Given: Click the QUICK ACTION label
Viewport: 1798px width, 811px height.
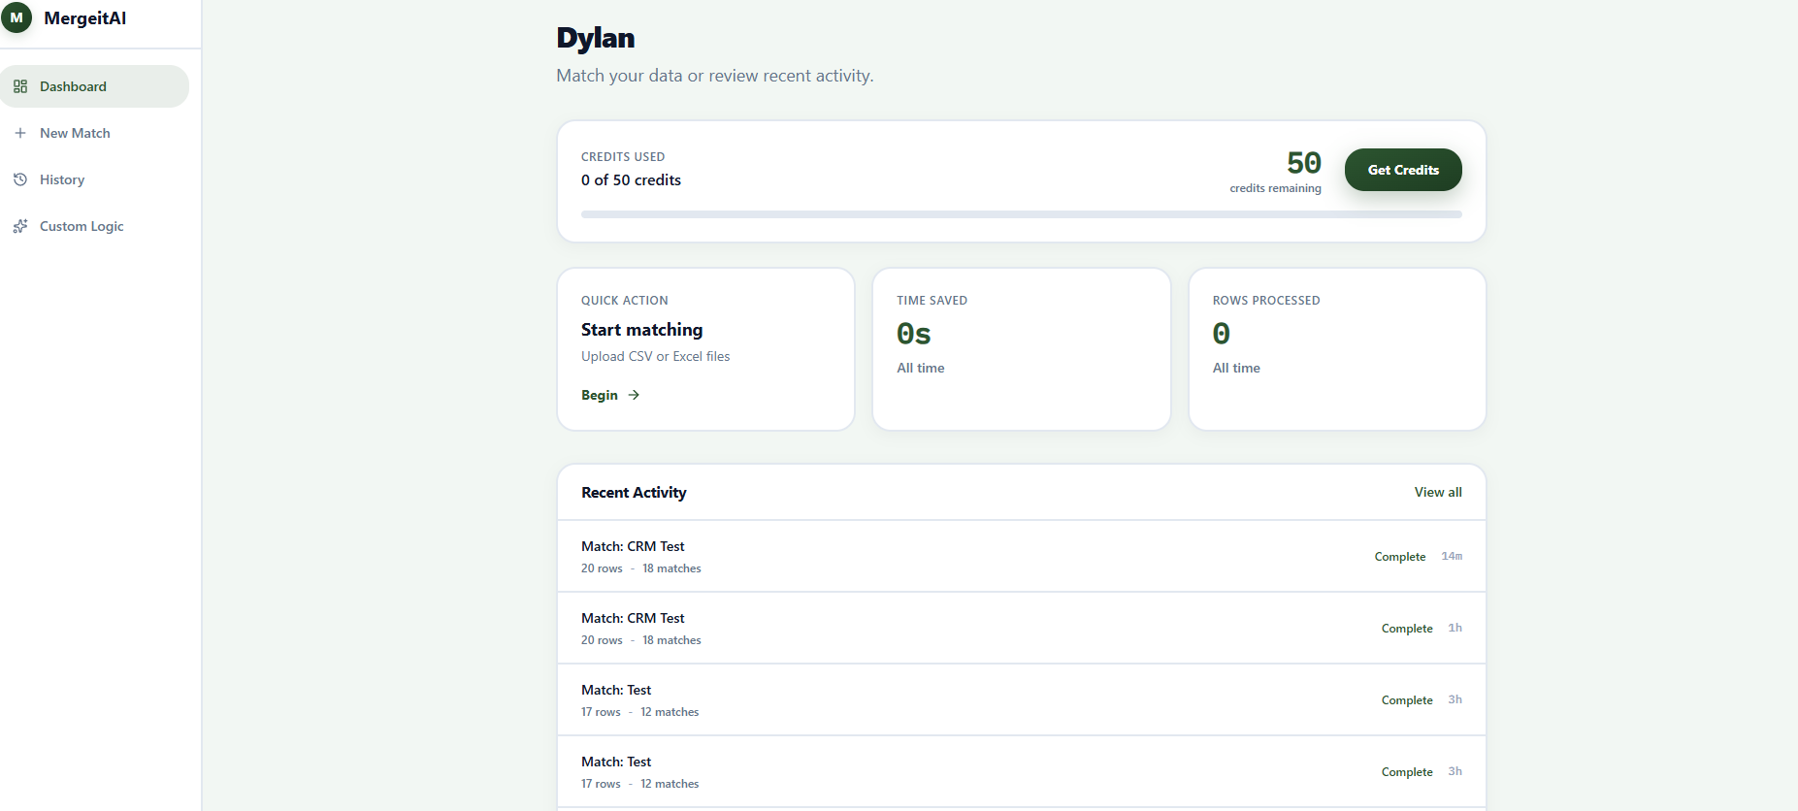Looking at the screenshot, I should pyautogui.click(x=625, y=301).
